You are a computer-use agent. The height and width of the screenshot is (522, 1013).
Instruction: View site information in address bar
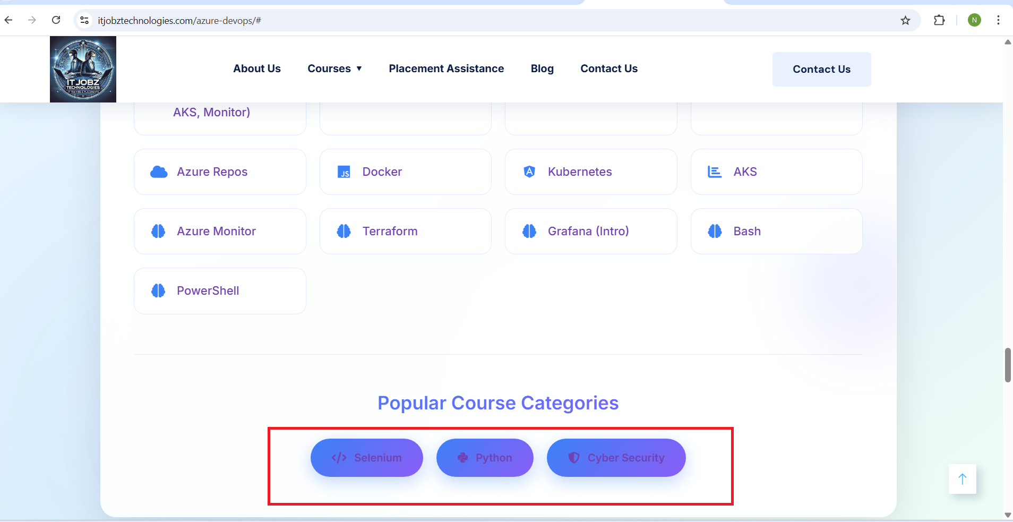click(x=84, y=21)
